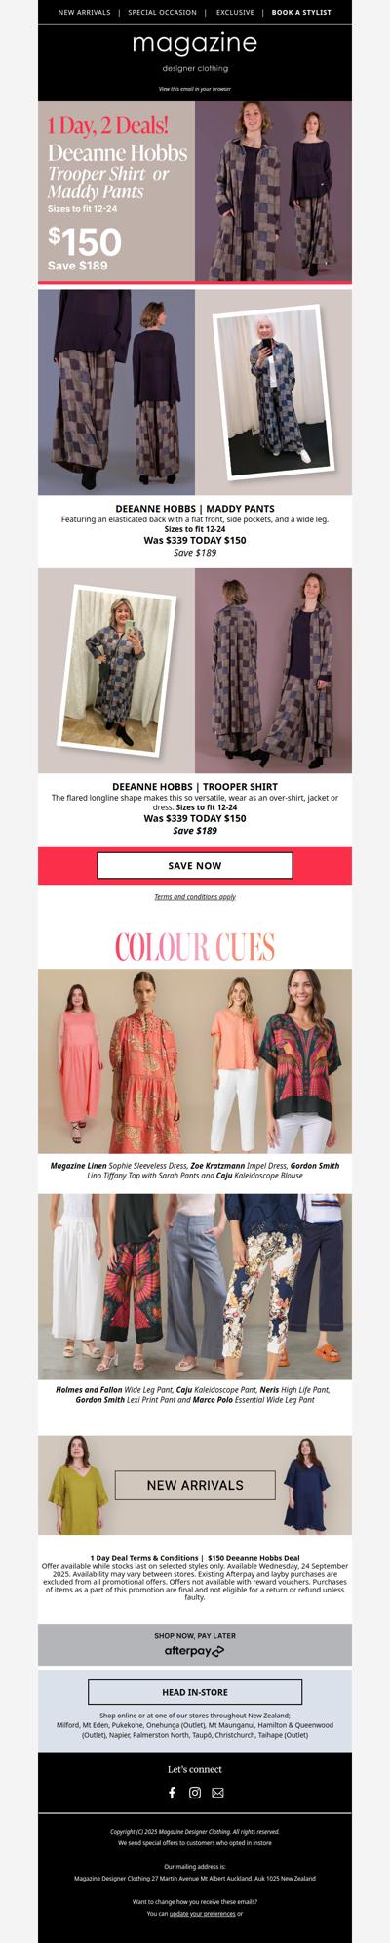Click the Afterpay logo
390x1943 pixels.
pyautogui.click(x=195, y=1651)
